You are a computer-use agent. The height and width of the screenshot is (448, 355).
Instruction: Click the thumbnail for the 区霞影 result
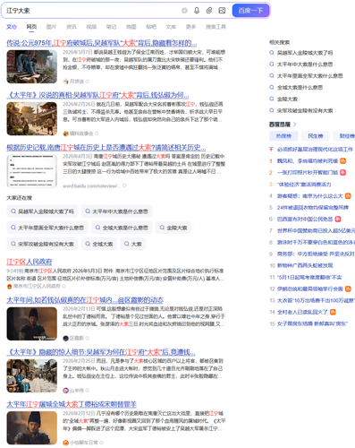[x=32, y=323]
